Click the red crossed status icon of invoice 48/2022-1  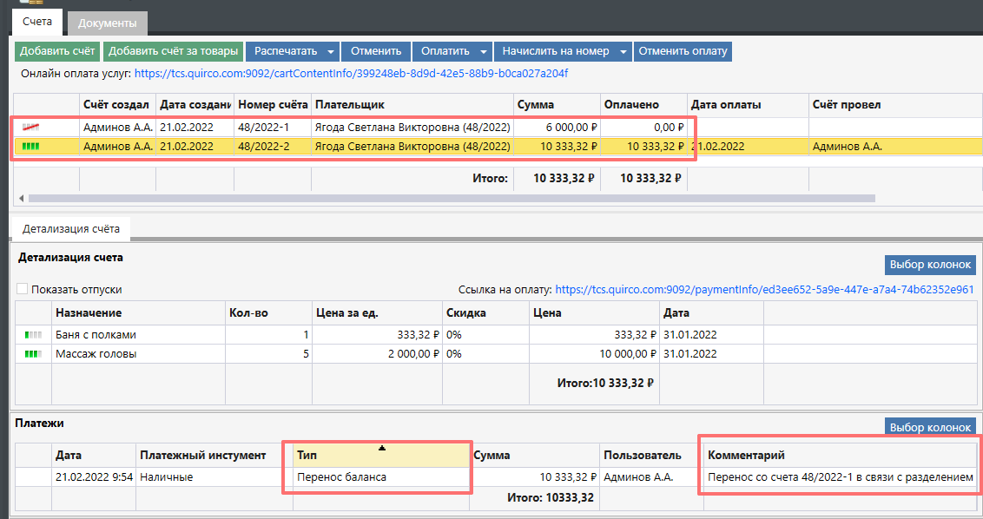pyautogui.click(x=30, y=128)
